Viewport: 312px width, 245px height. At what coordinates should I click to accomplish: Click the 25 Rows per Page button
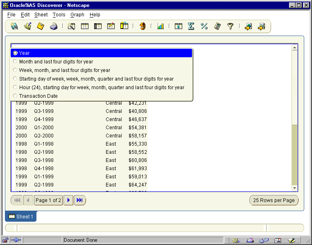(x=274, y=200)
